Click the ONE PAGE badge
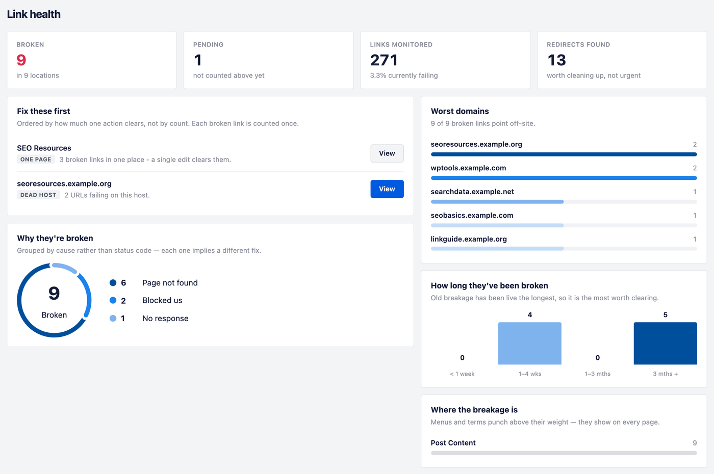The height and width of the screenshot is (474, 714). (36, 160)
